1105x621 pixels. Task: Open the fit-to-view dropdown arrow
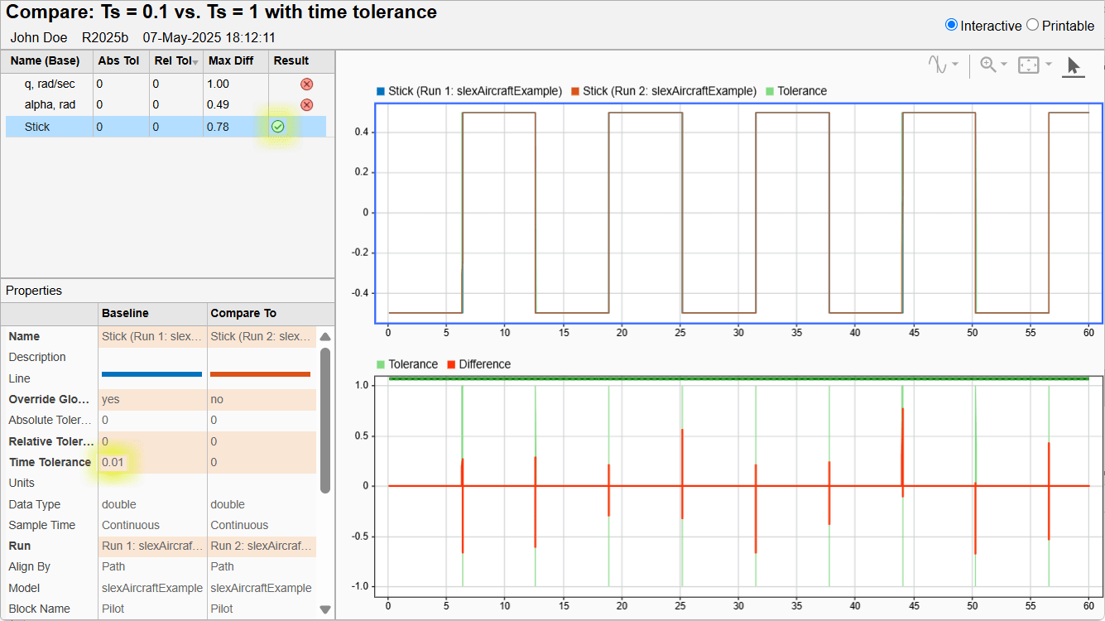point(1048,65)
